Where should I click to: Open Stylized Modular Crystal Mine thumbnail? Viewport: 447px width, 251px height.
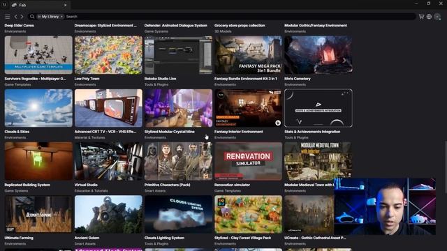[x=178, y=108]
